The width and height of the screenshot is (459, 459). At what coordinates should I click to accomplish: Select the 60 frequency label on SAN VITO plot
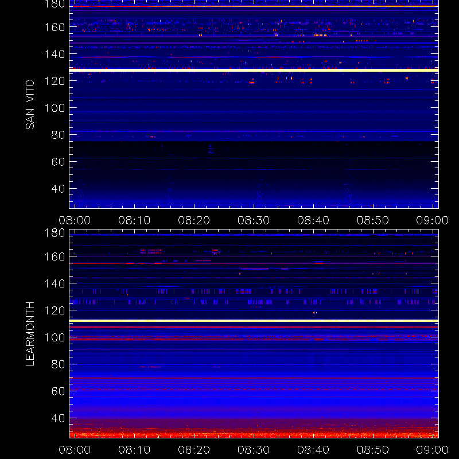click(x=58, y=162)
